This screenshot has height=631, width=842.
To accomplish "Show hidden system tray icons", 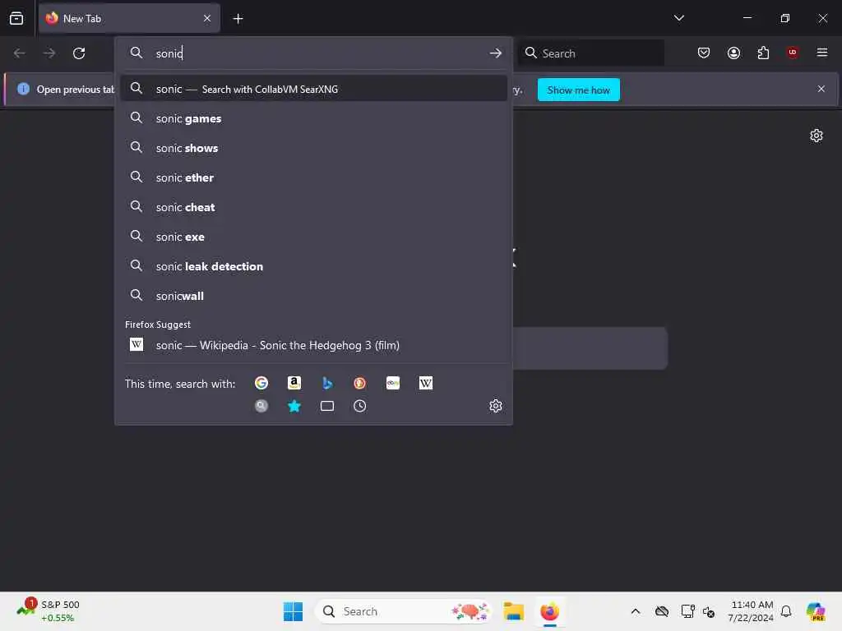I will (636, 611).
